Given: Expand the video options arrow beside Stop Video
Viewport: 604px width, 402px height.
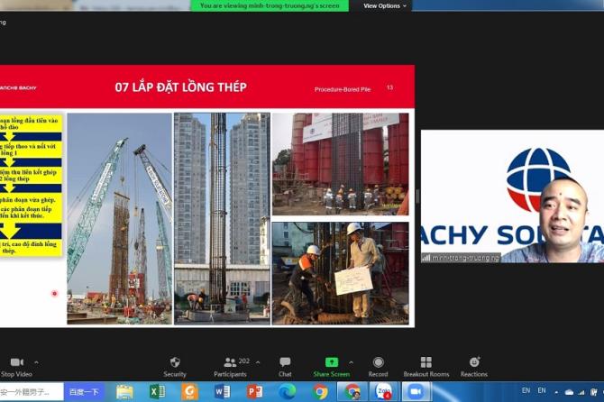Looking at the screenshot, I should tap(36, 362).
